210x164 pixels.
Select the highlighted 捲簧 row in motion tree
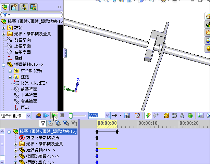pyautogui.click(x=48, y=132)
